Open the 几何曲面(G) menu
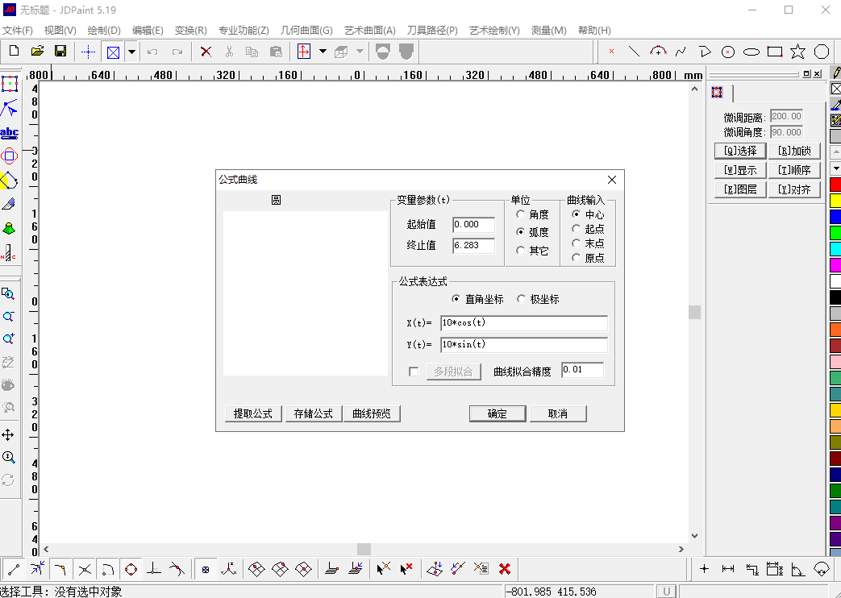 (306, 31)
